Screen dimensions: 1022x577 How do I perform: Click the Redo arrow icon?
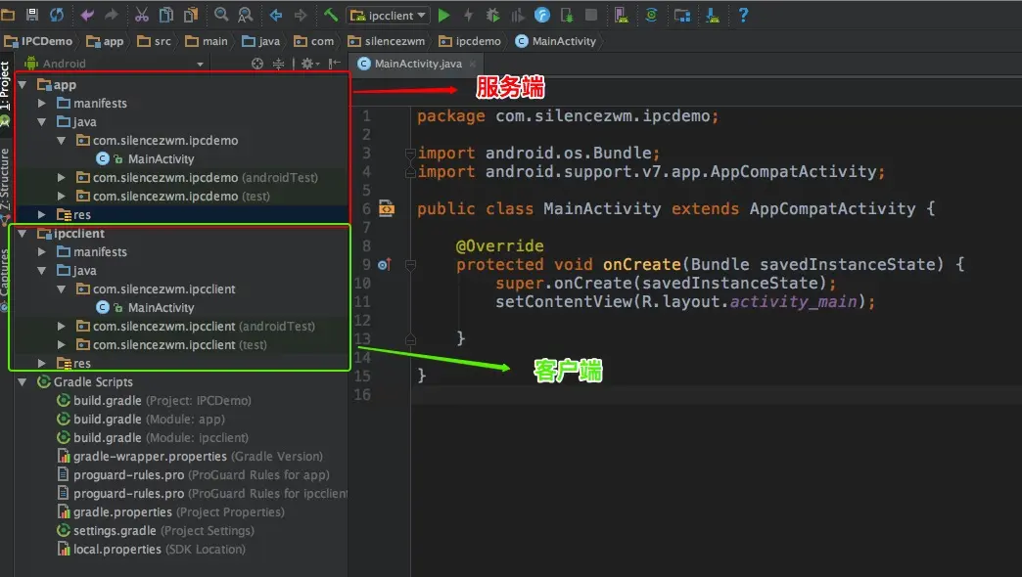112,15
